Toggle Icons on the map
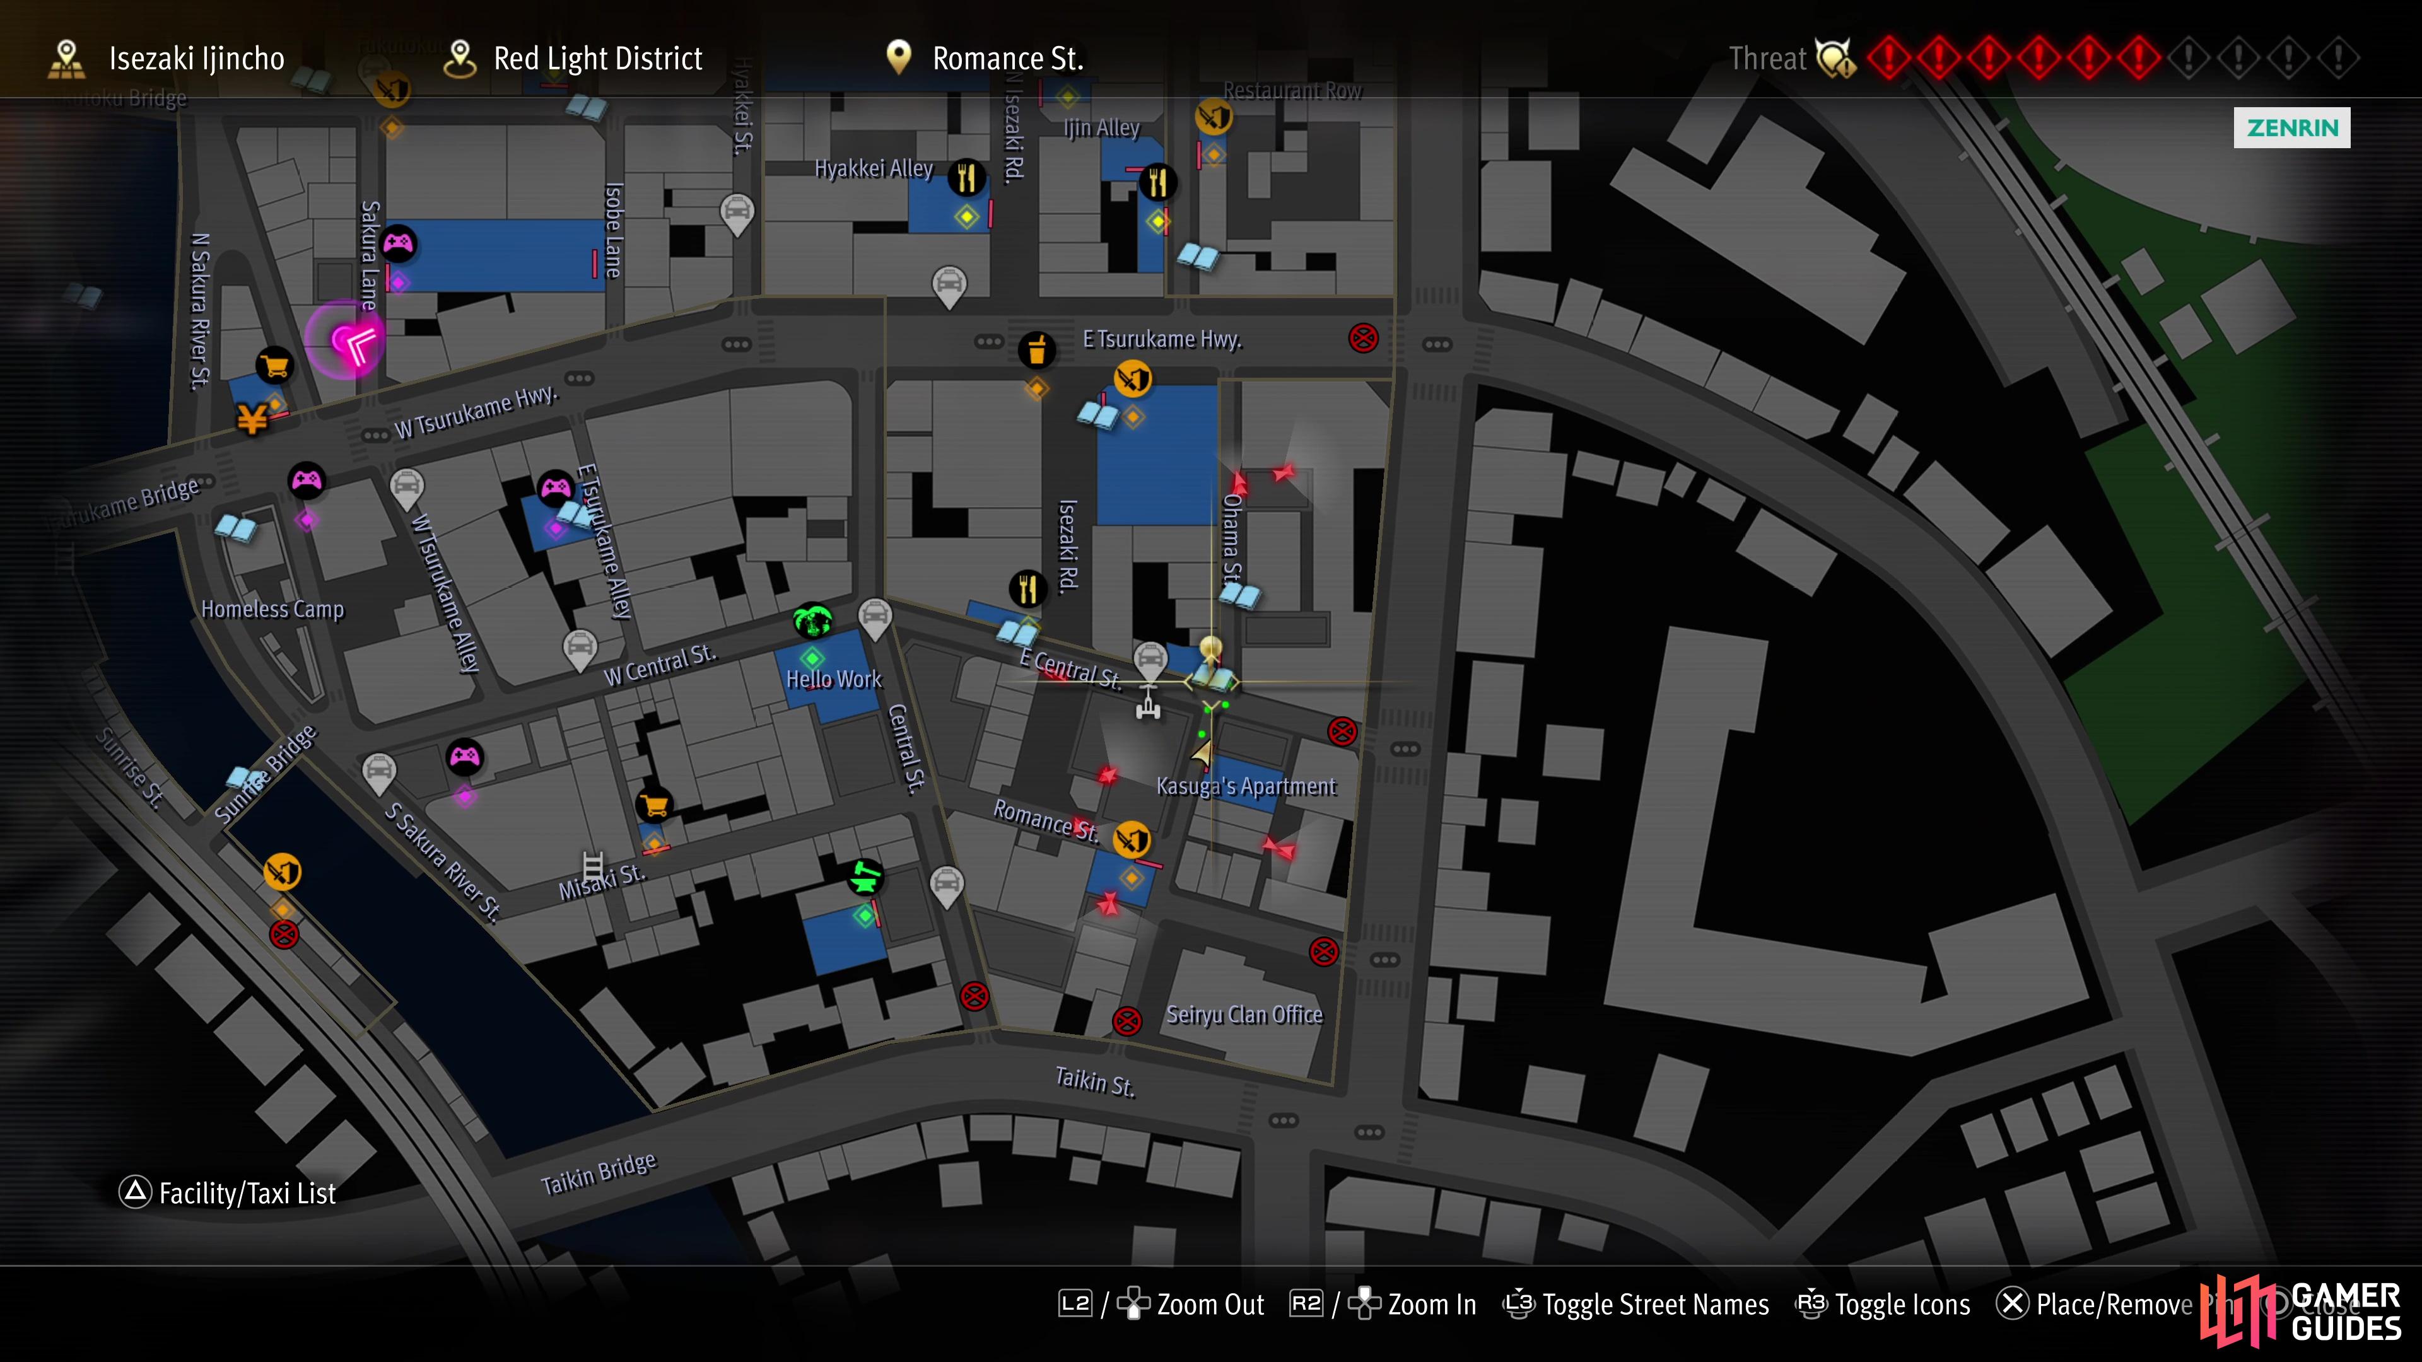The height and width of the screenshot is (1362, 2422). 1883,1305
